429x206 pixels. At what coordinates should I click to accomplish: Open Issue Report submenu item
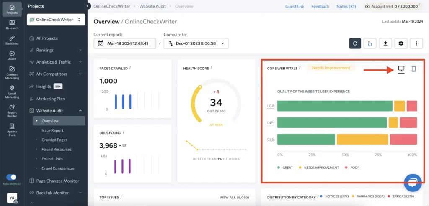click(x=52, y=130)
